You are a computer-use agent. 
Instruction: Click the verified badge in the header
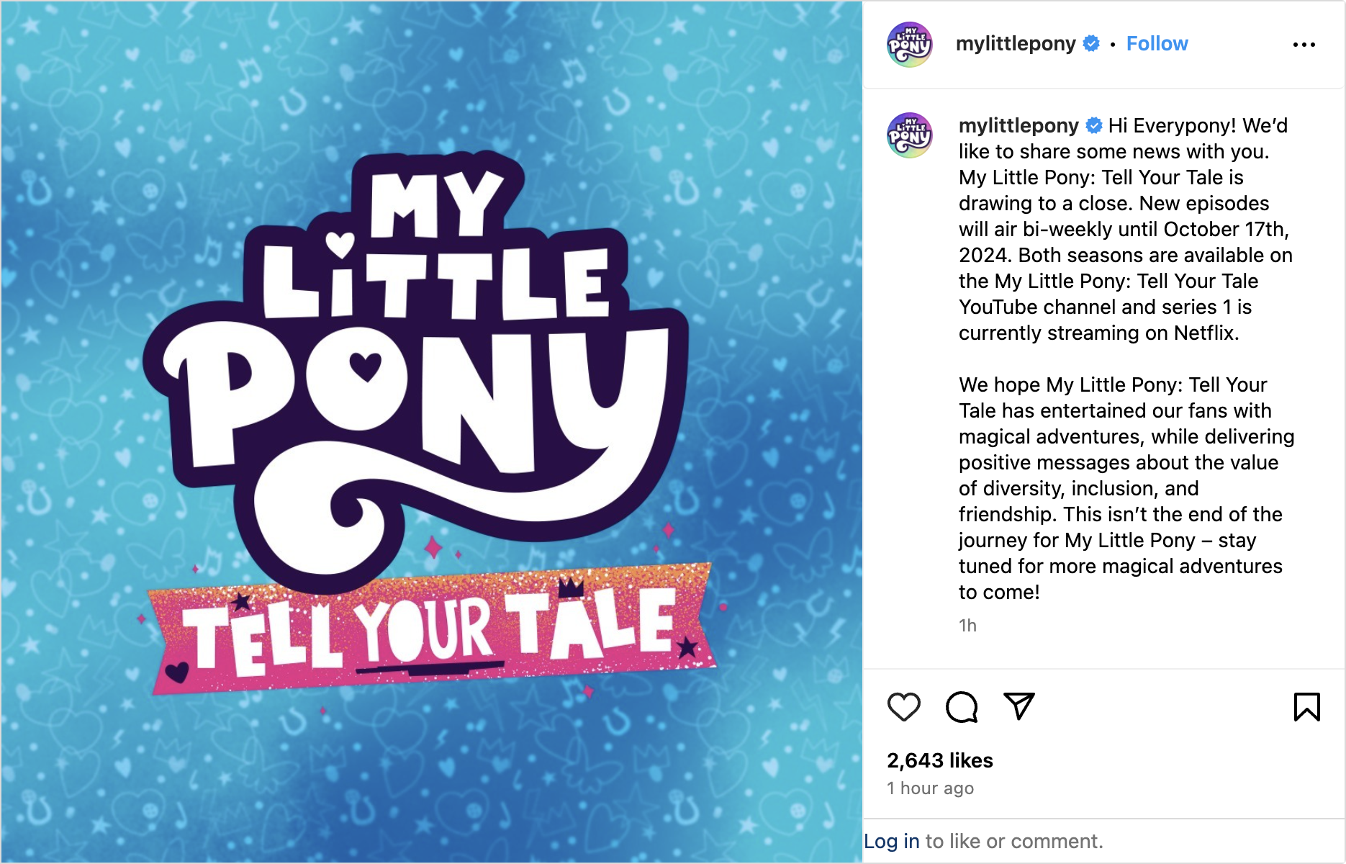coord(1091,44)
